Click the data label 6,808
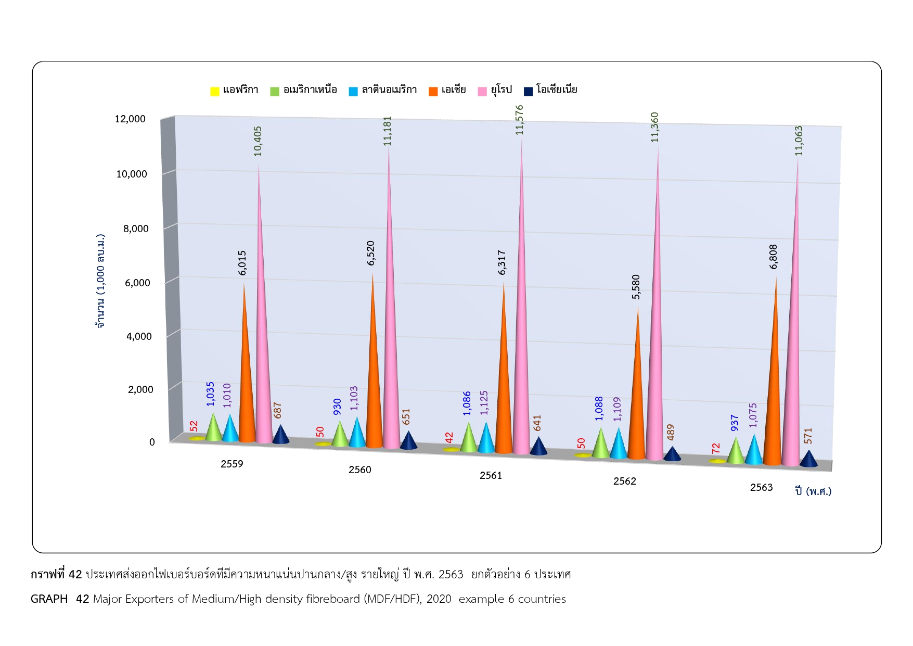 [774, 257]
